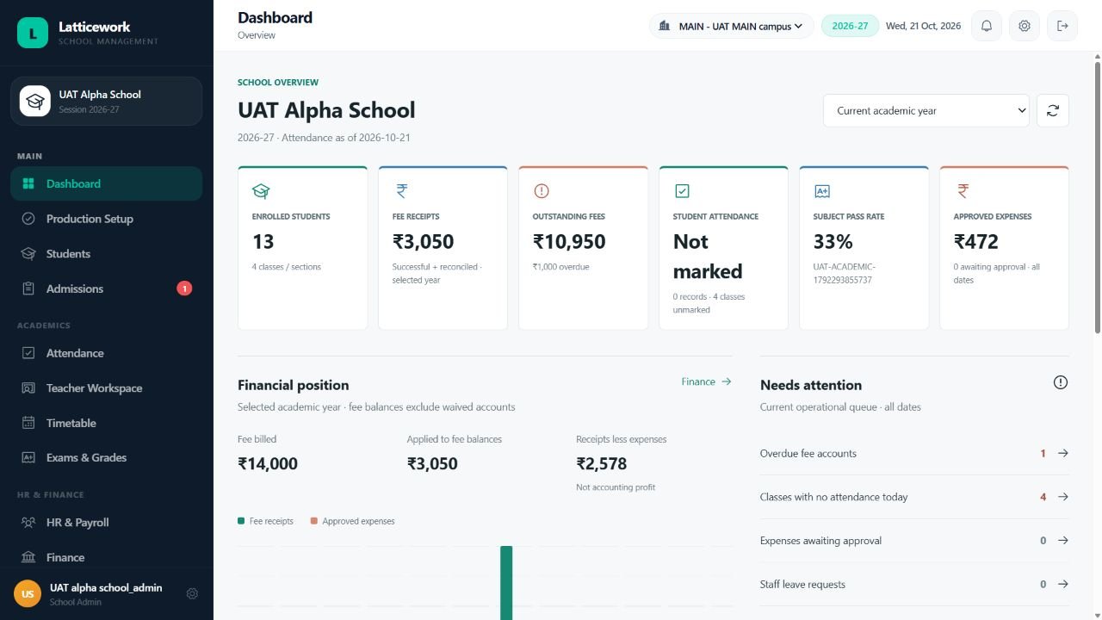The width and height of the screenshot is (1102, 620).
Task: Click the Latticework logo icon
Action: 33,33
